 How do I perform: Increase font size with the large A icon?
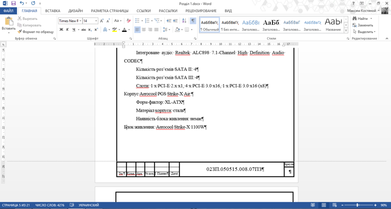102,21
